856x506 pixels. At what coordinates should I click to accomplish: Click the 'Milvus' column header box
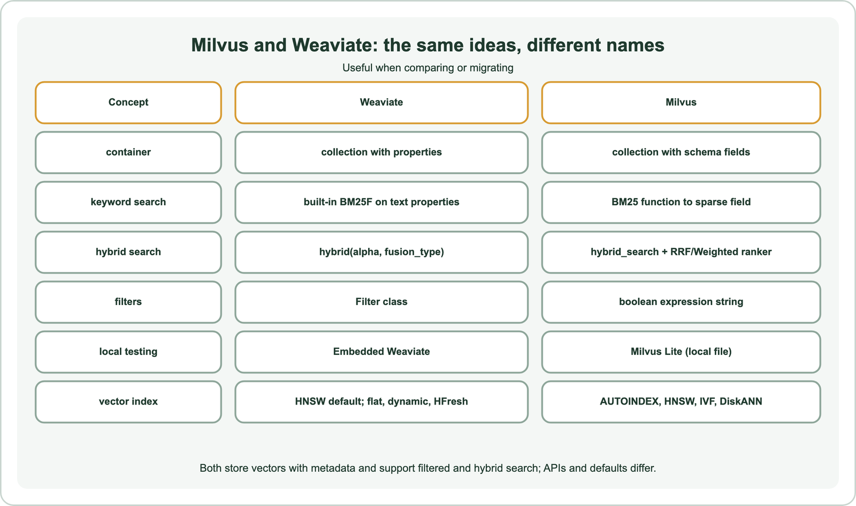(681, 103)
